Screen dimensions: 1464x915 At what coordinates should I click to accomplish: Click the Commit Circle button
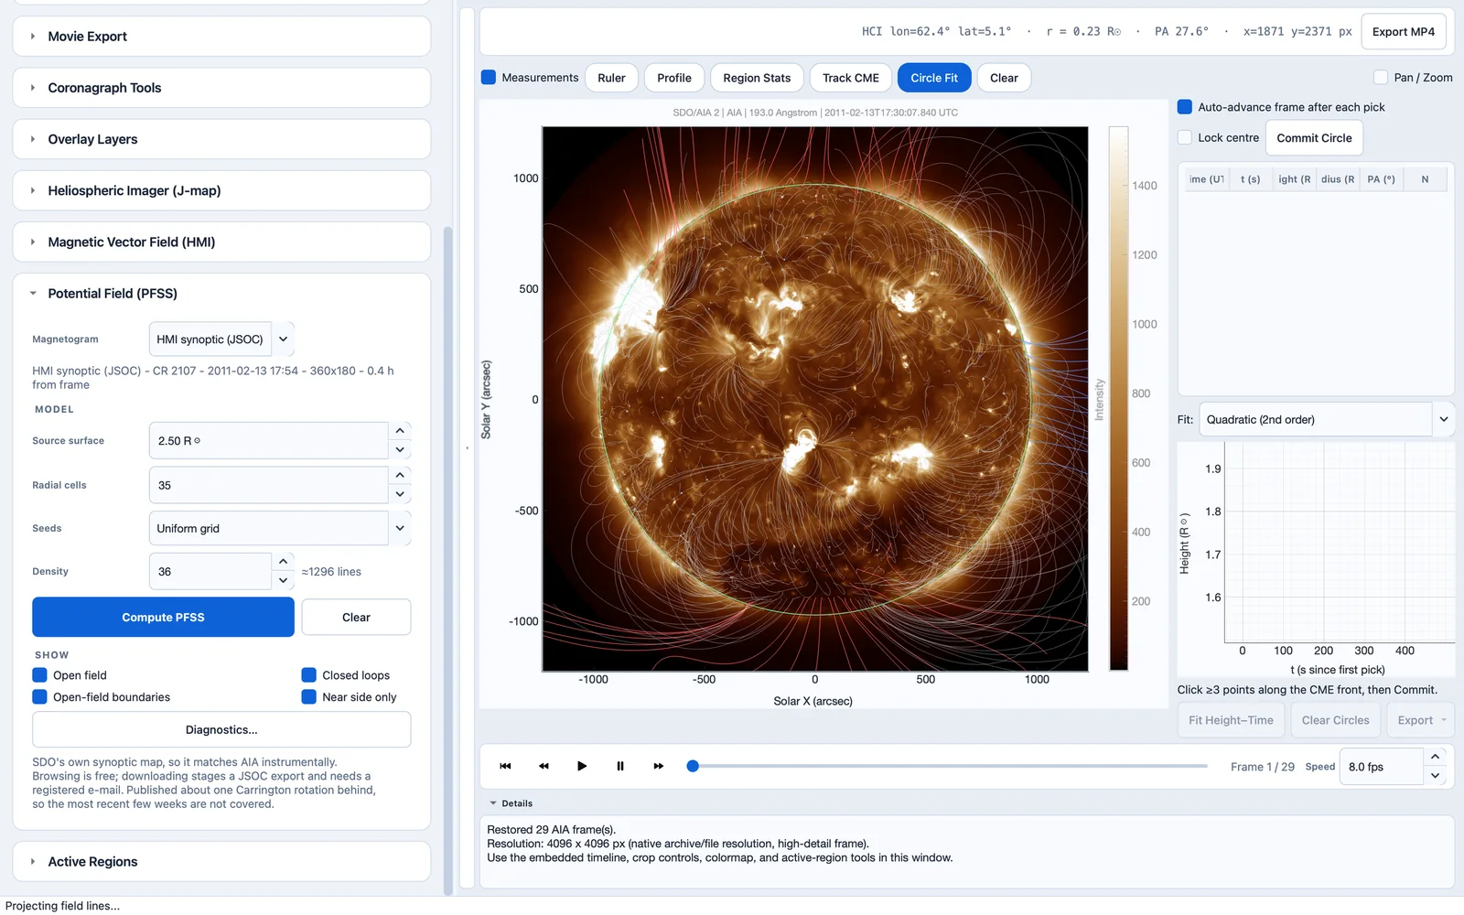[x=1314, y=138]
